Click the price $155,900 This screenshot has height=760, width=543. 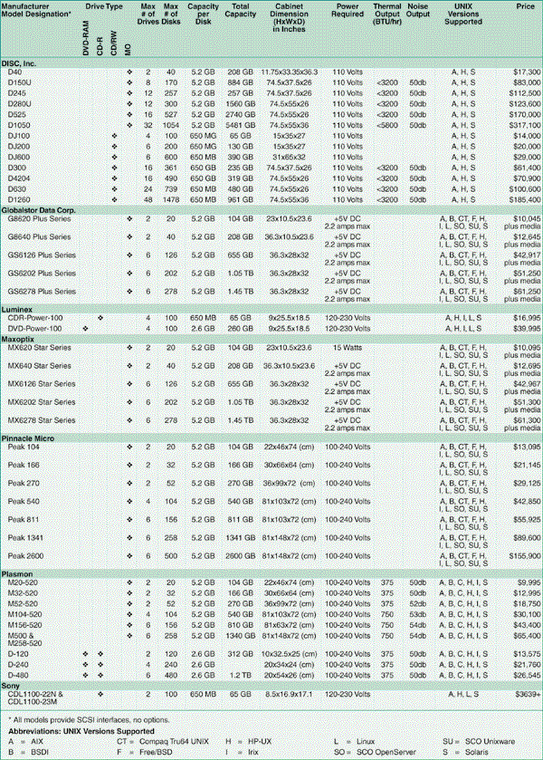pos(525,556)
